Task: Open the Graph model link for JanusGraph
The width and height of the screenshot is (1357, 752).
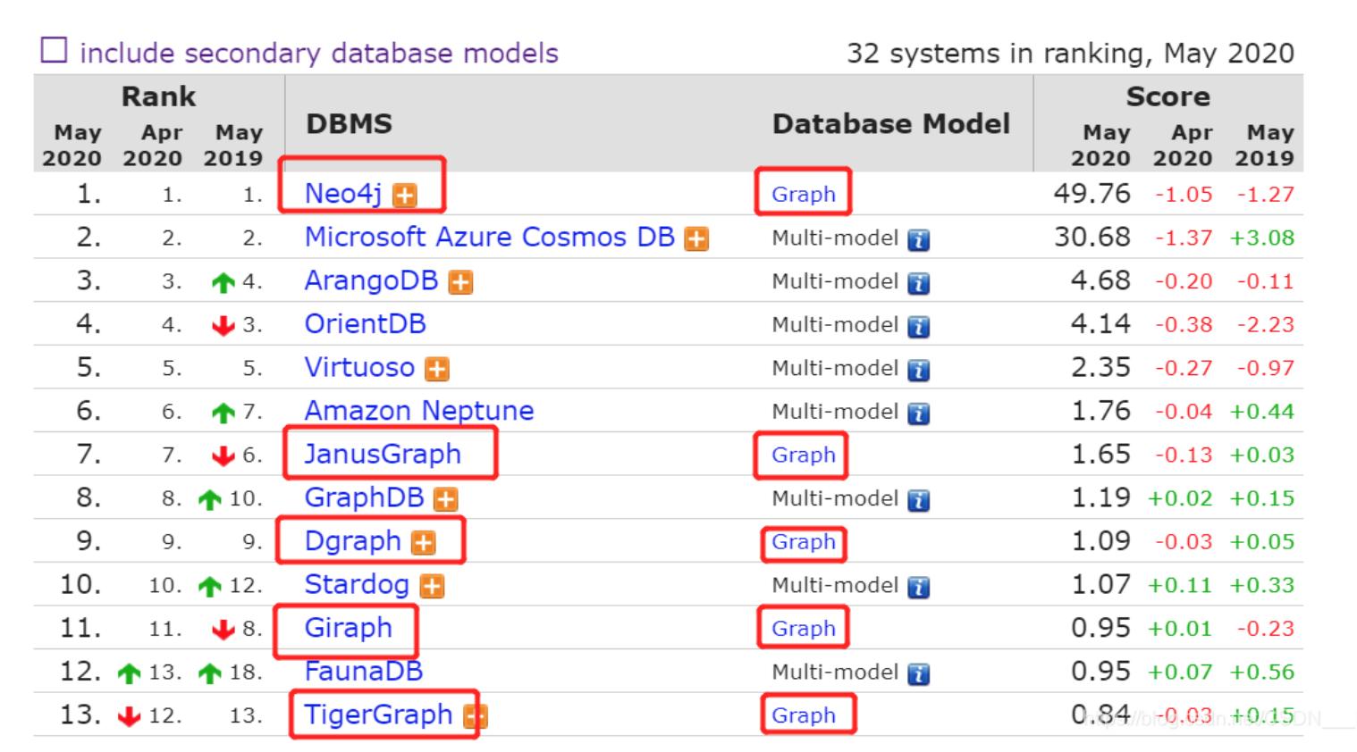Action: coord(804,455)
